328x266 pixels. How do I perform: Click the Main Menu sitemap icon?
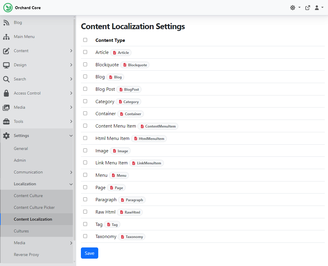[x=6, y=37]
